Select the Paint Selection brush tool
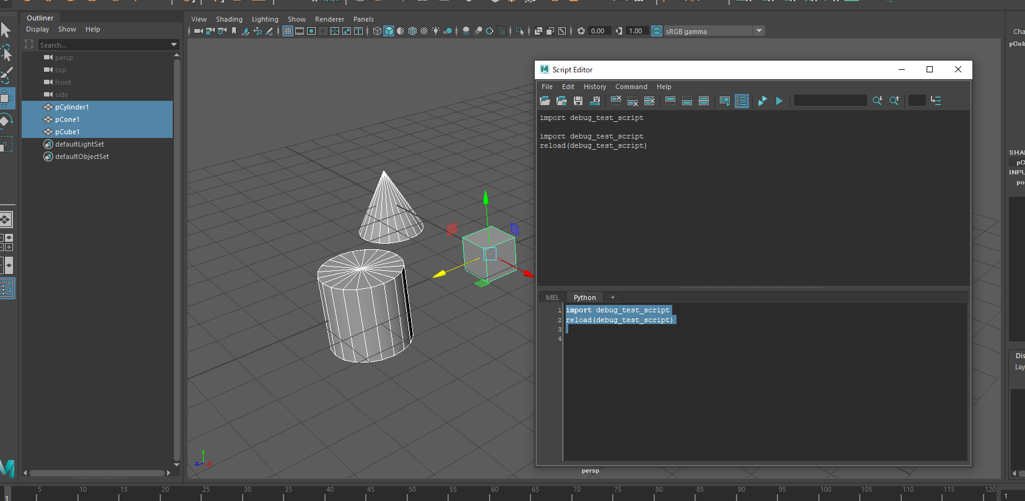Screen dimensions: 1025x501 tap(6, 75)
